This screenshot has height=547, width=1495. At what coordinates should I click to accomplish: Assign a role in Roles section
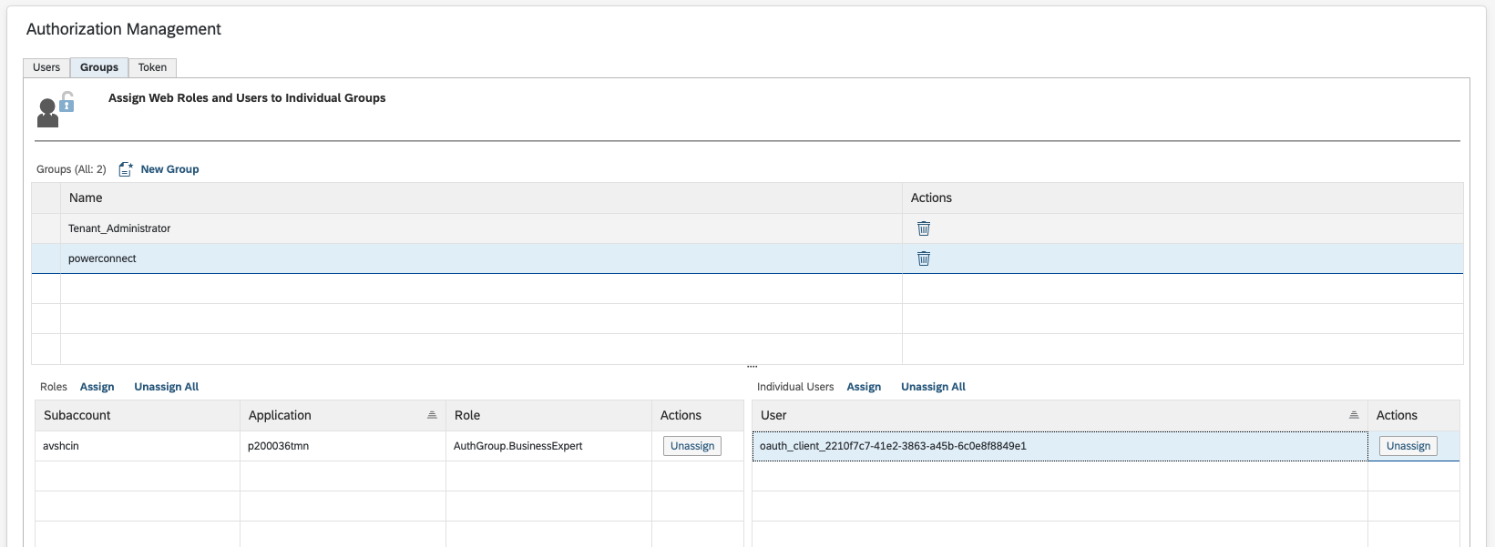click(x=97, y=387)
